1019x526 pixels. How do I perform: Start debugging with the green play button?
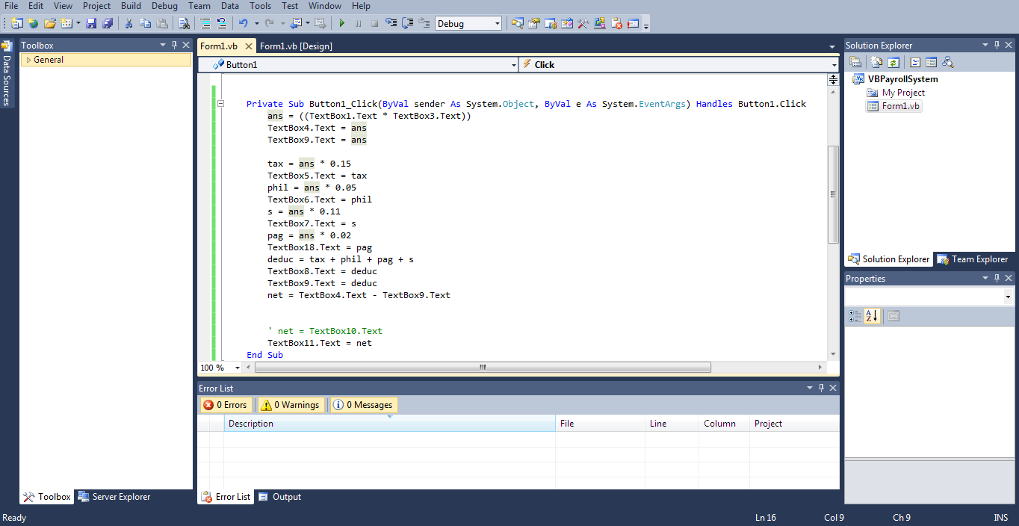pos(341,23)
